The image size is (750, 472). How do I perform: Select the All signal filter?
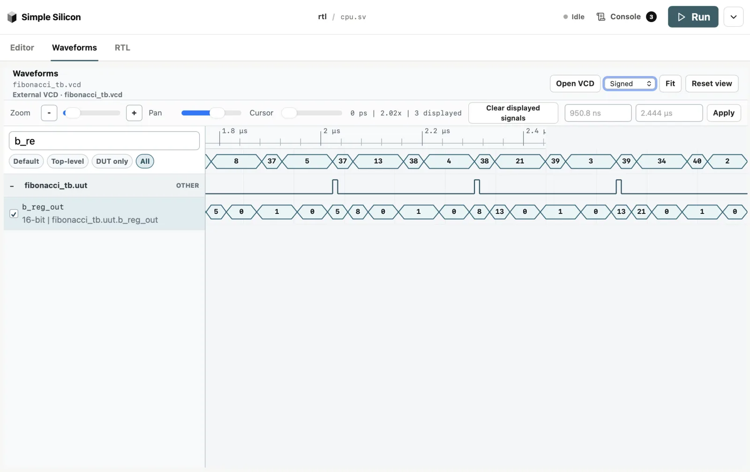[145, 161]
